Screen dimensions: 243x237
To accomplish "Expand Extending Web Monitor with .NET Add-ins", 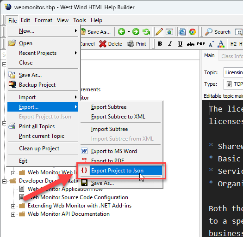I will [x=13, y=206].
